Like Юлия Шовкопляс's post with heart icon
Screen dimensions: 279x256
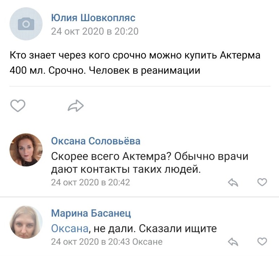click(x=17, y=106)
